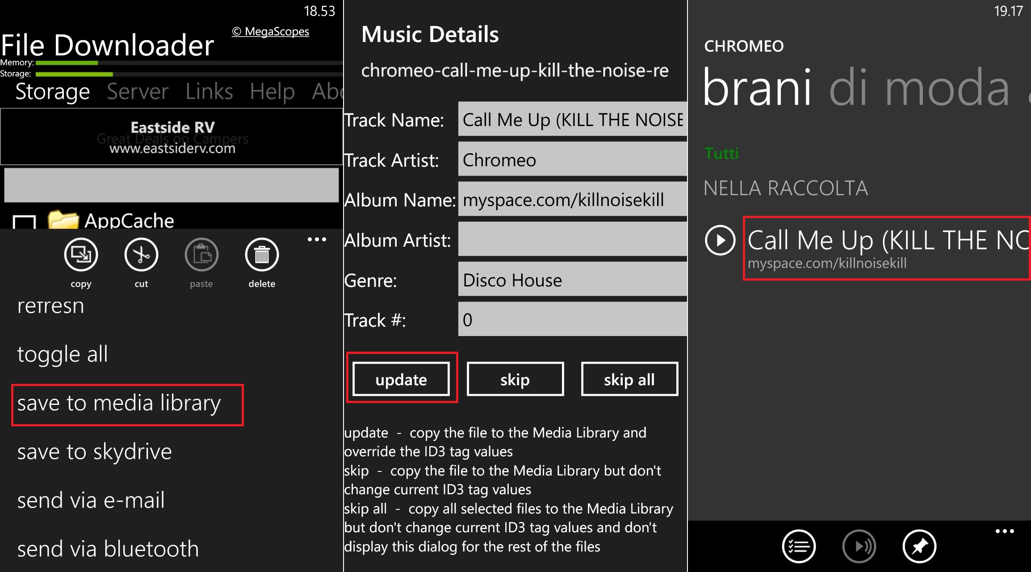
Task: Tap the empty Album Artist field
Action: (x=573, y=239)
